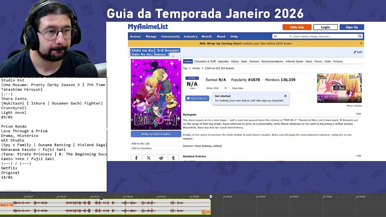Close the MAL Wrap-Up banner
This screenshot has width=386, height=217.
361,43
